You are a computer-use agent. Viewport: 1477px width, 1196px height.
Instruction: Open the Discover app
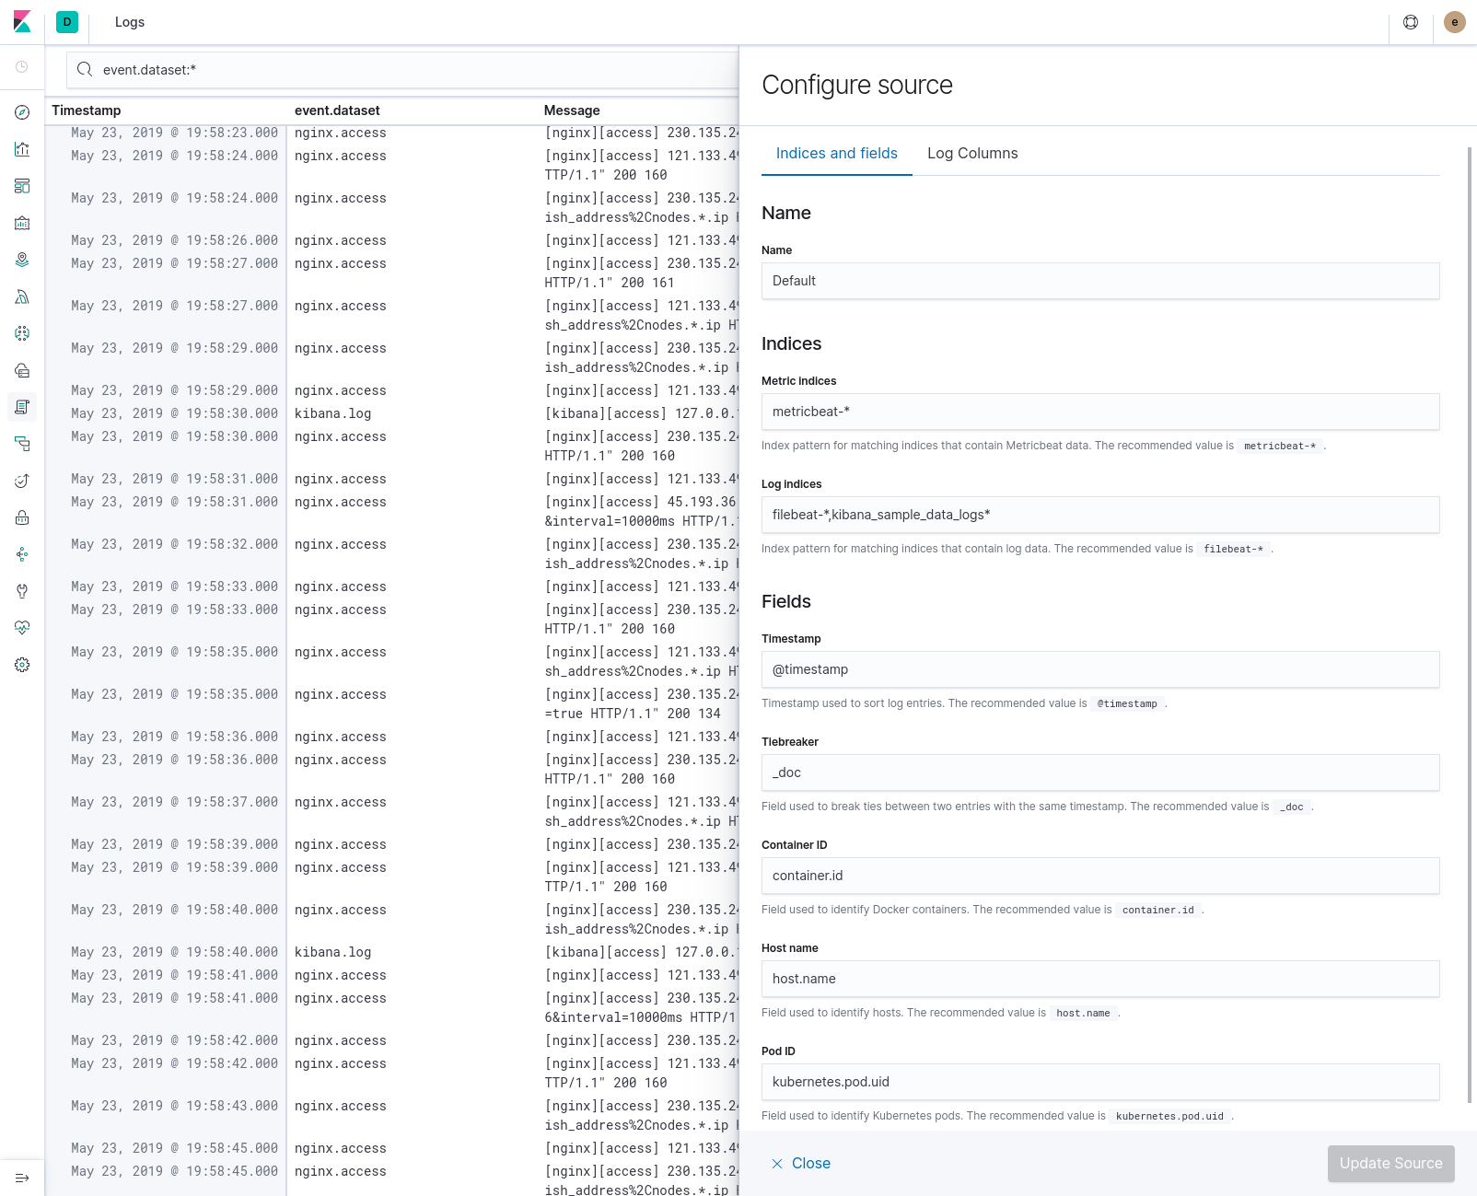pyautogui.click(x=21, y=112)
